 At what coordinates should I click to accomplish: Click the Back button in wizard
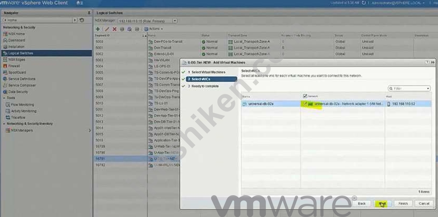(x=362, y=204)
